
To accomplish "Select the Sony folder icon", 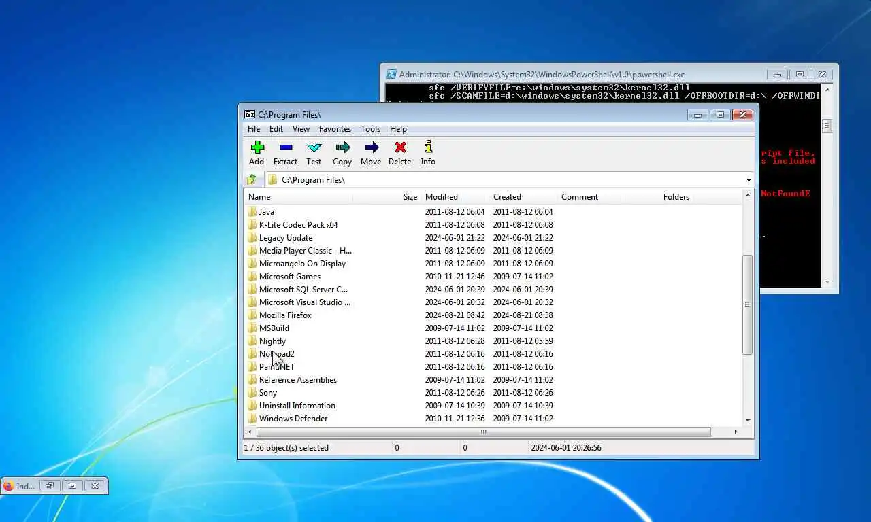I will (252, 392).
